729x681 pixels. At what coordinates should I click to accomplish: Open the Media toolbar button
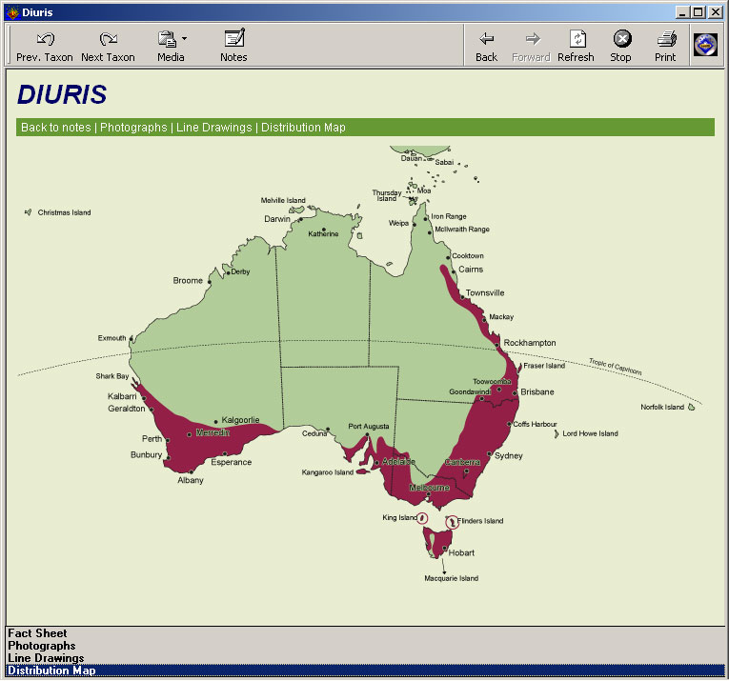click(169, 46)
